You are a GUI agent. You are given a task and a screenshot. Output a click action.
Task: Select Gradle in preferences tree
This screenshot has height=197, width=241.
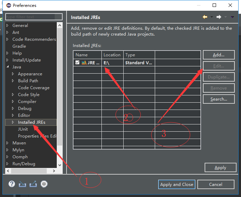coord(19,46)
